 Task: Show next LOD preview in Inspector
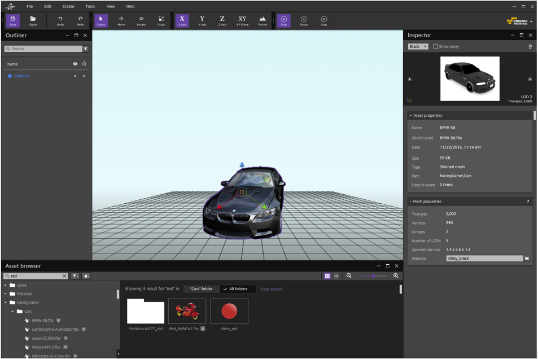pyautogui.click(x=530, y=79)
